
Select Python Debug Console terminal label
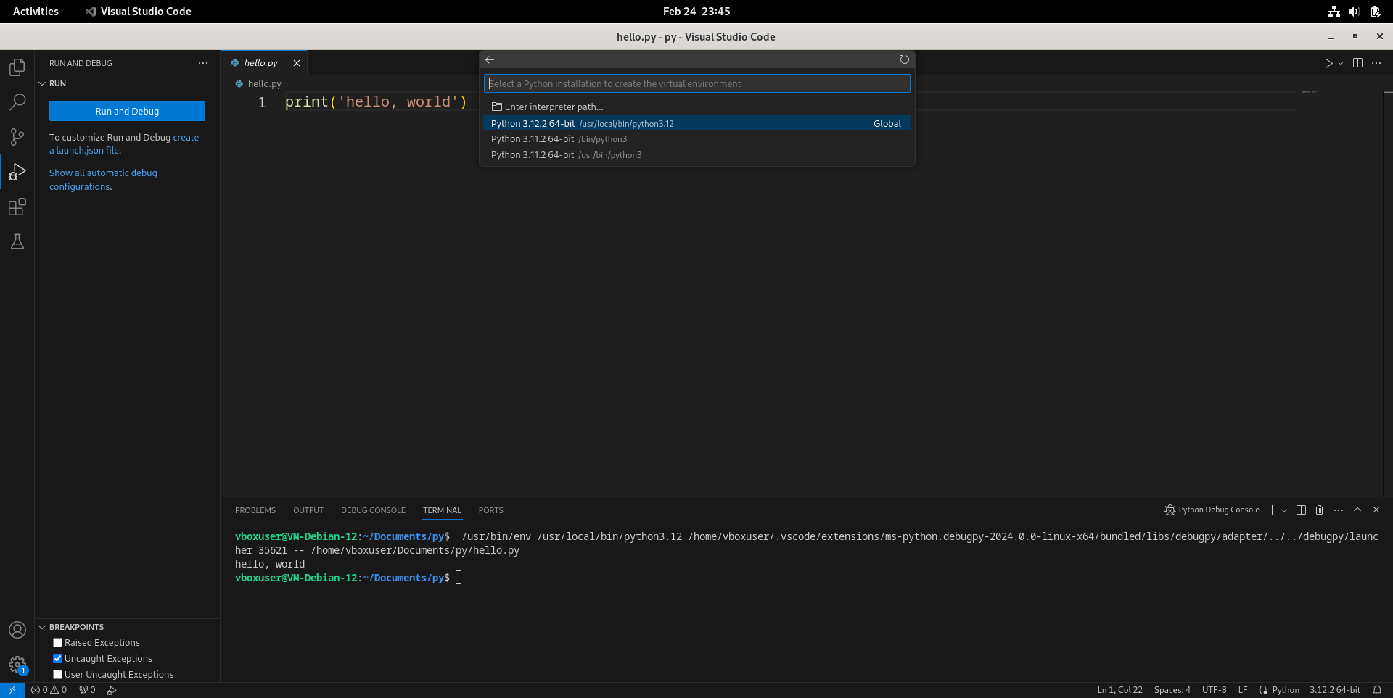coord(1212,510)
